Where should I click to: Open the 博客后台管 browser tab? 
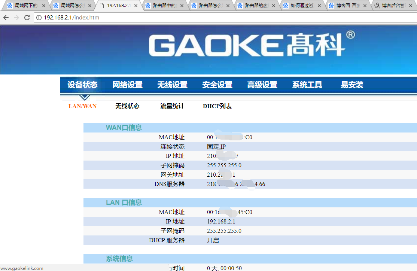coord(393,5)
